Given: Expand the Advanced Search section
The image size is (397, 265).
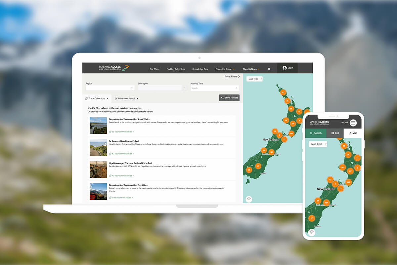Looking at the screenshot, I should (127, 98).
